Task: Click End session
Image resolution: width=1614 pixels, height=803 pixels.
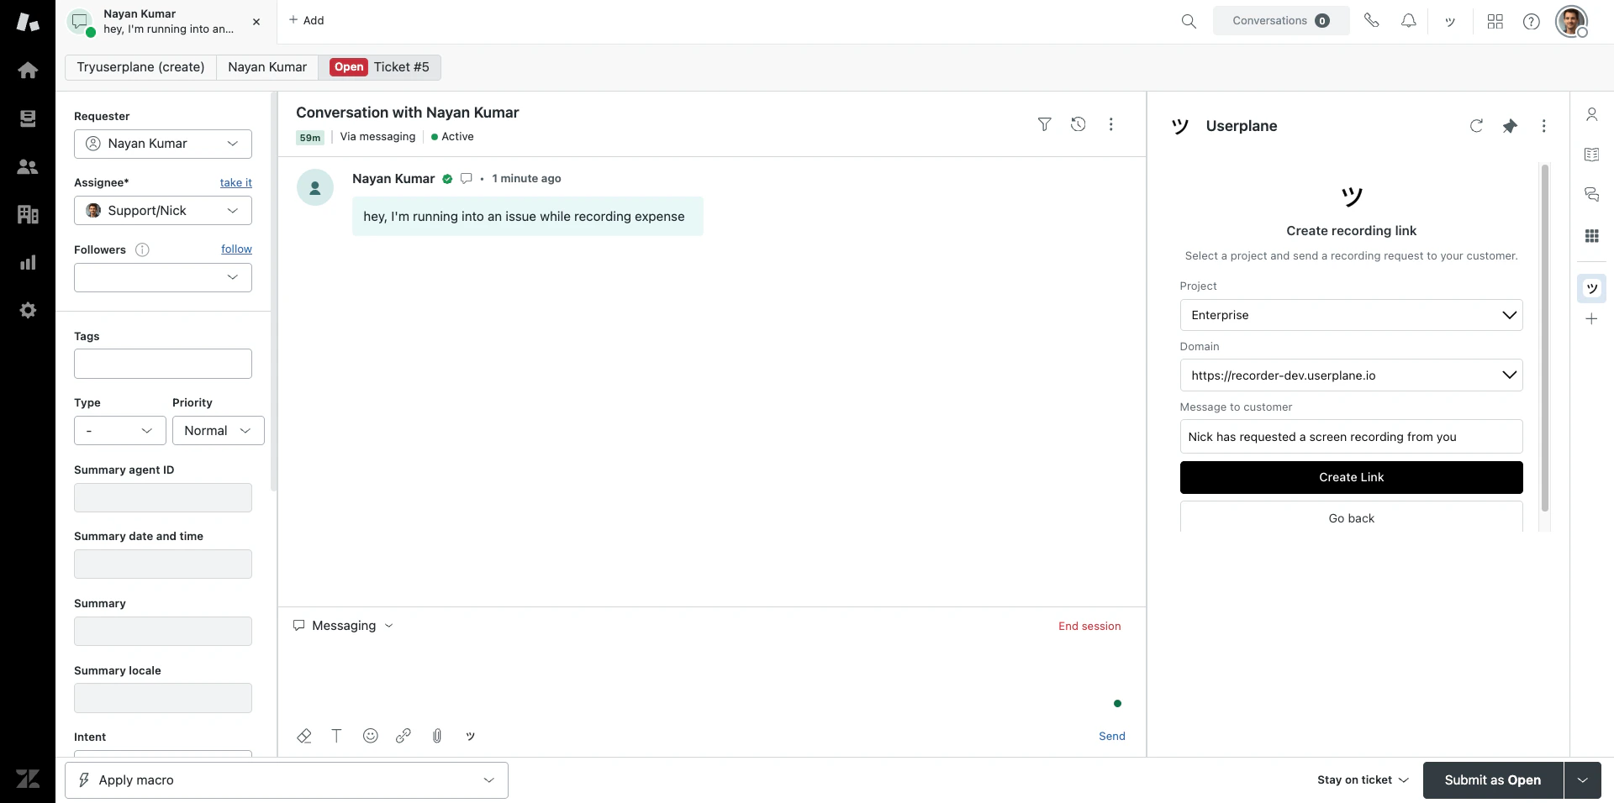Action: (x=1089, y=627)
